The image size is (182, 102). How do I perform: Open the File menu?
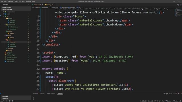tap(2, 1)
